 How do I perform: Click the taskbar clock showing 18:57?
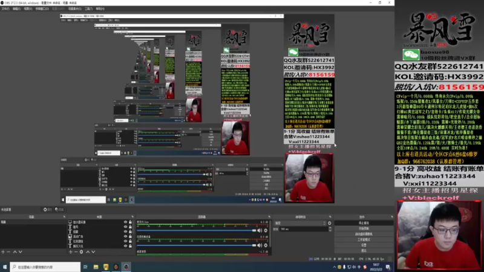coord(376,267)
